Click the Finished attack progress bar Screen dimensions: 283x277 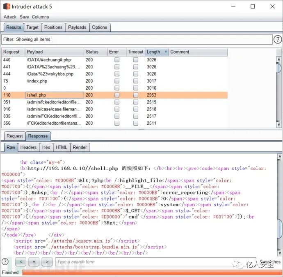coord(152,272)
